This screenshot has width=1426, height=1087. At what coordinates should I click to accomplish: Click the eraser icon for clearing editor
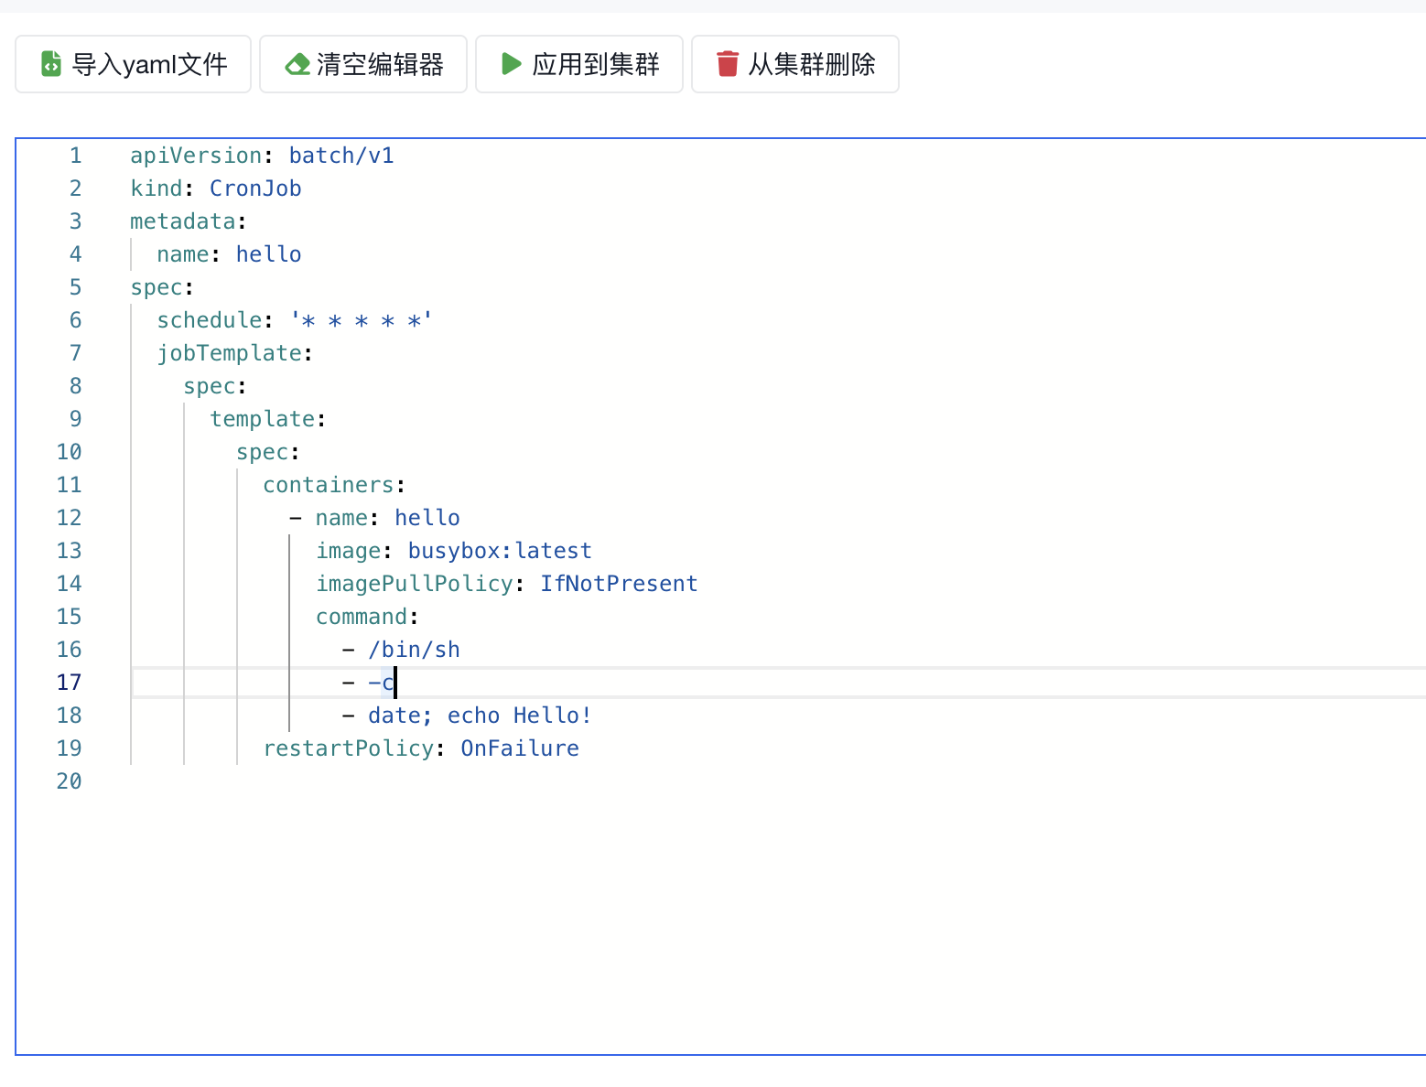tap(297, 64)
